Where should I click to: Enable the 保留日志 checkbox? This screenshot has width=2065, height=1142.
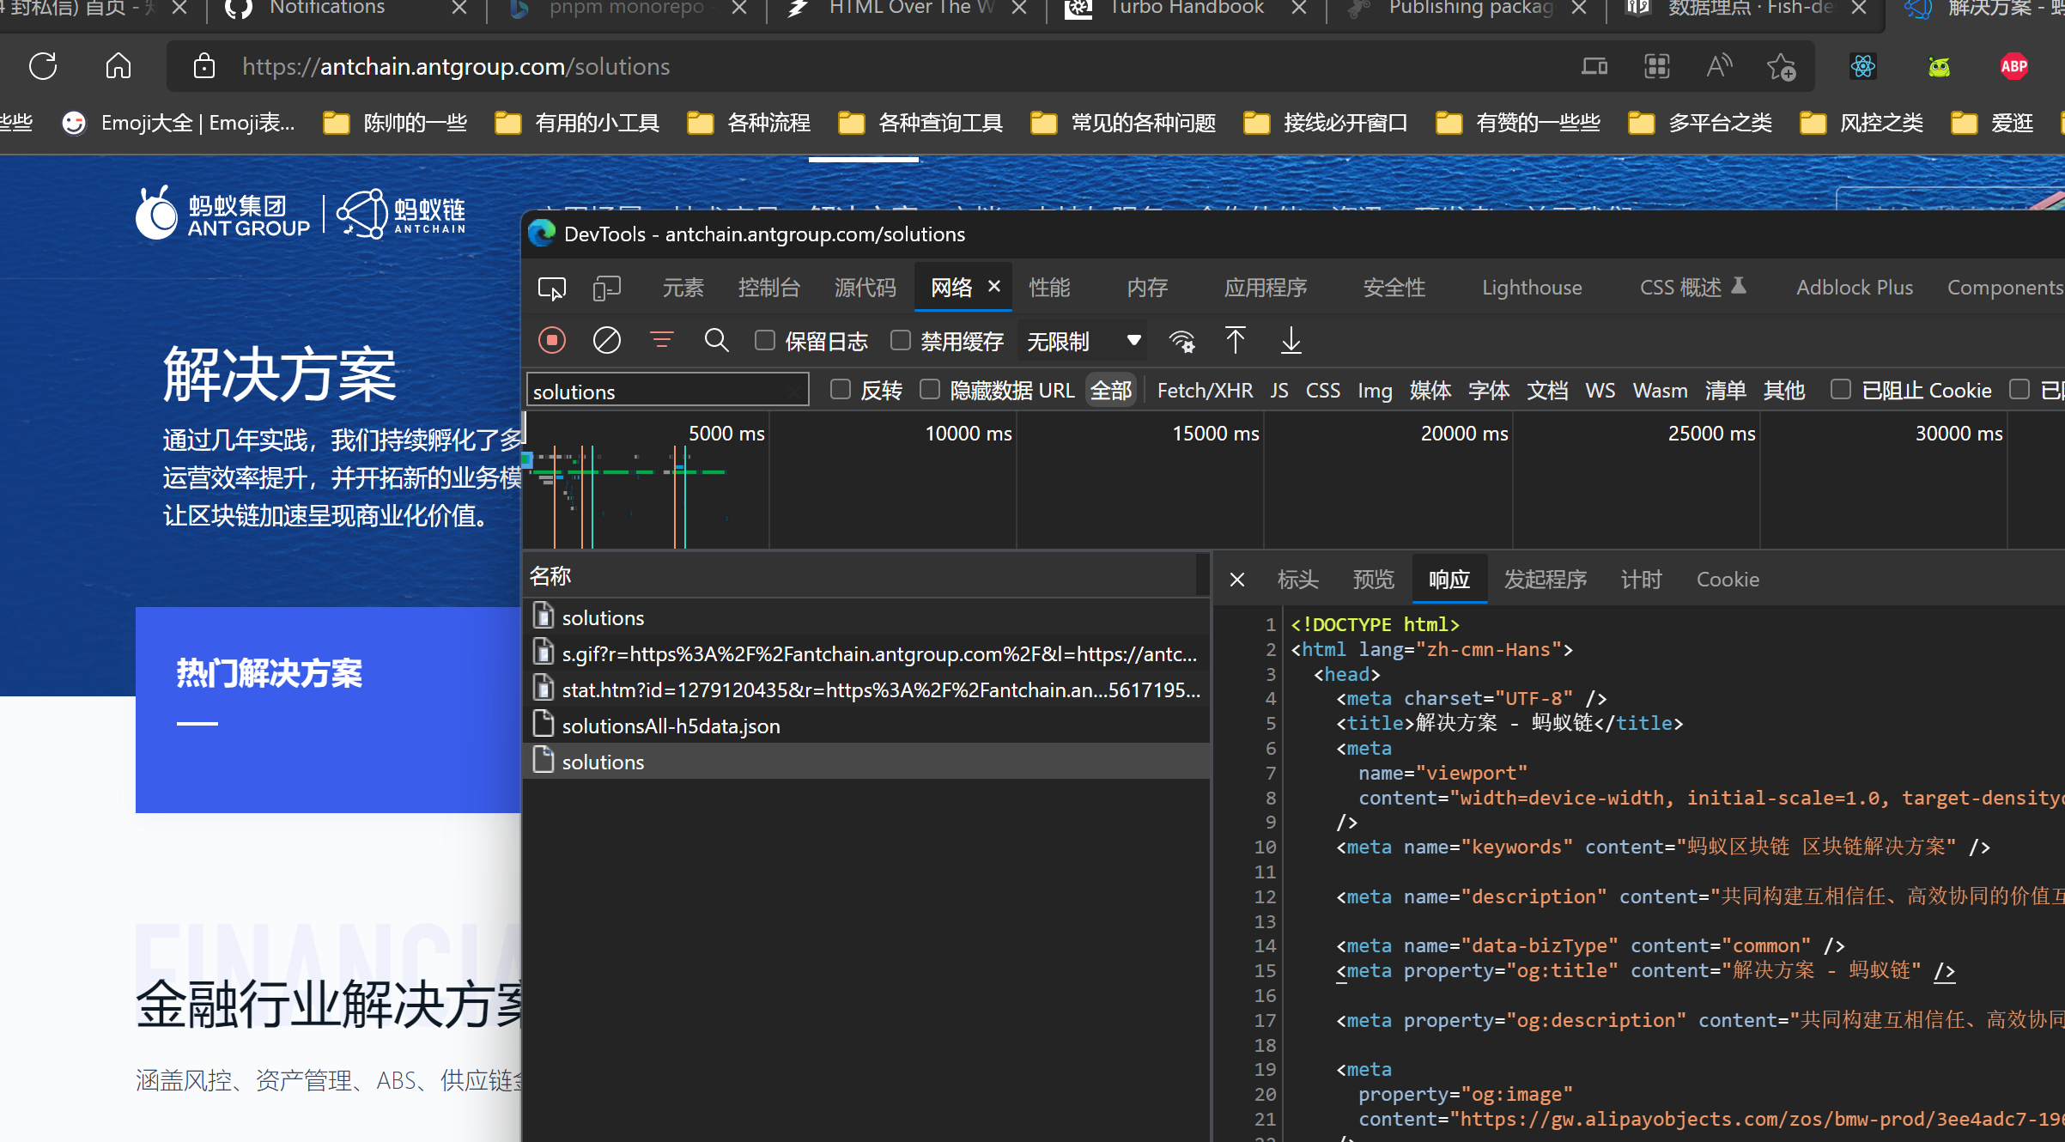pos(764,340)
